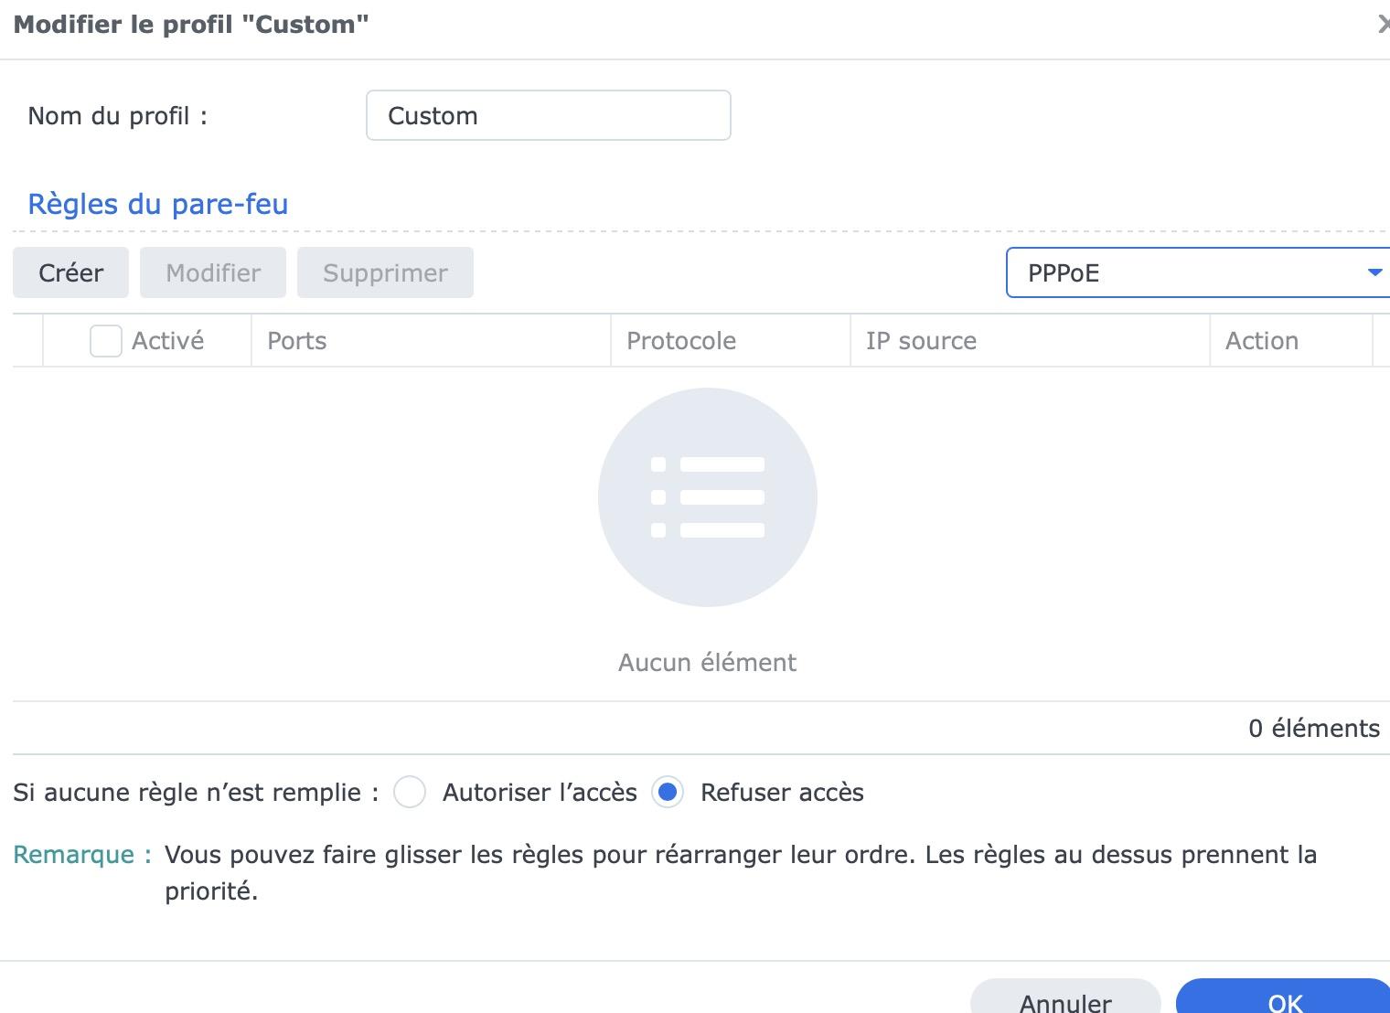Click the Règles du pare-feu section heading

pyautogui.click(x=157, y=204)
